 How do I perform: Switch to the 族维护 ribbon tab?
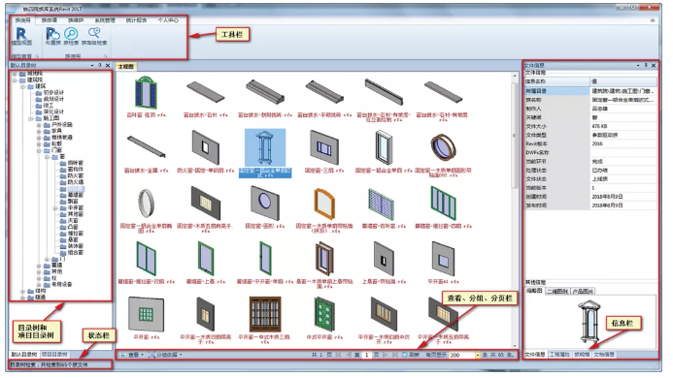[76, 20]
